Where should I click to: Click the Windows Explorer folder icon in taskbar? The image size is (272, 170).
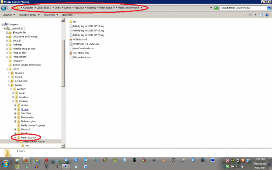coord(17,160)
